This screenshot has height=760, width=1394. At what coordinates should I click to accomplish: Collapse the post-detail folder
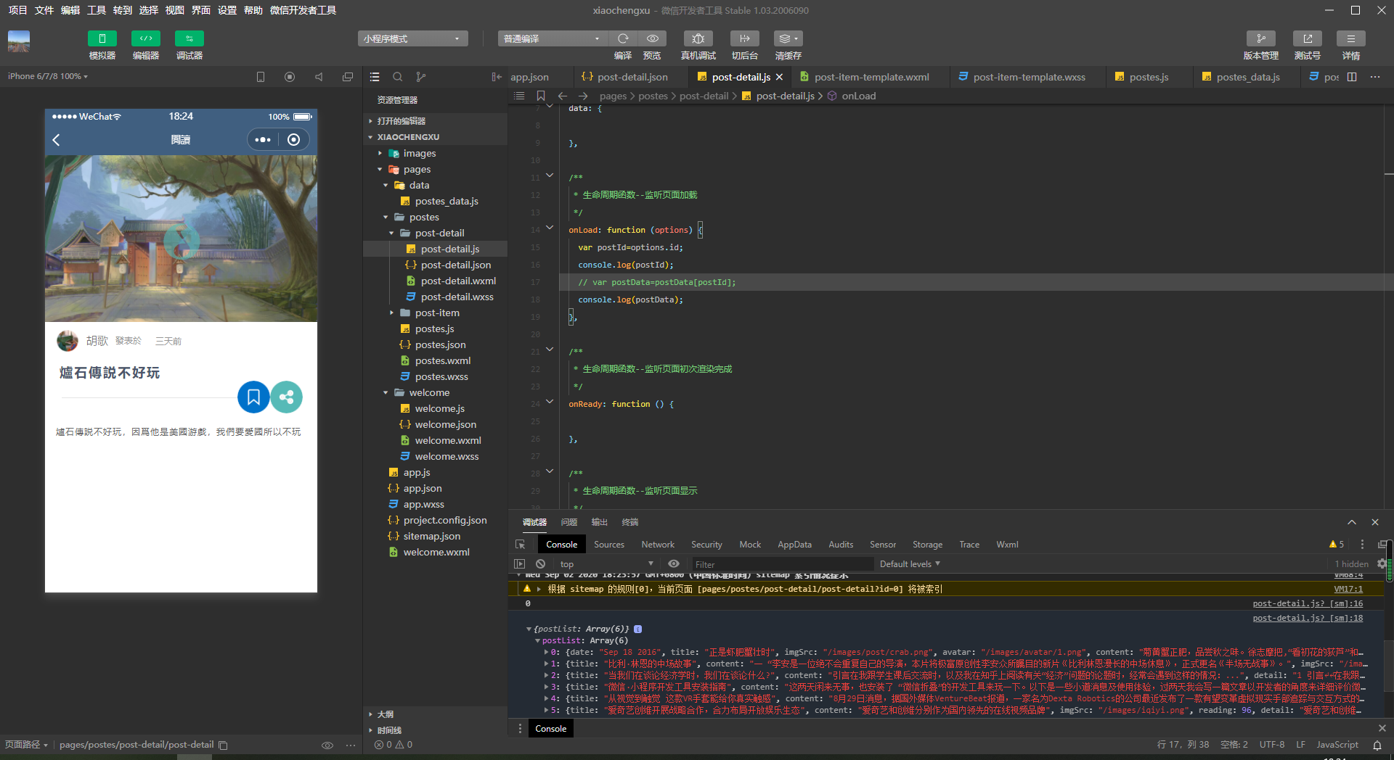391,234
